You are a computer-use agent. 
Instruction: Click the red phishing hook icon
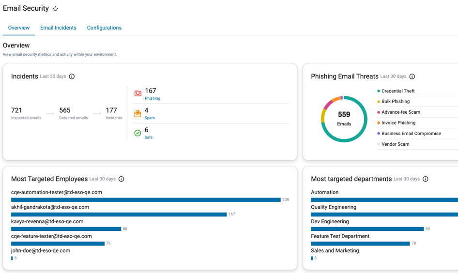pyautogui.click(x=138, y=93)
